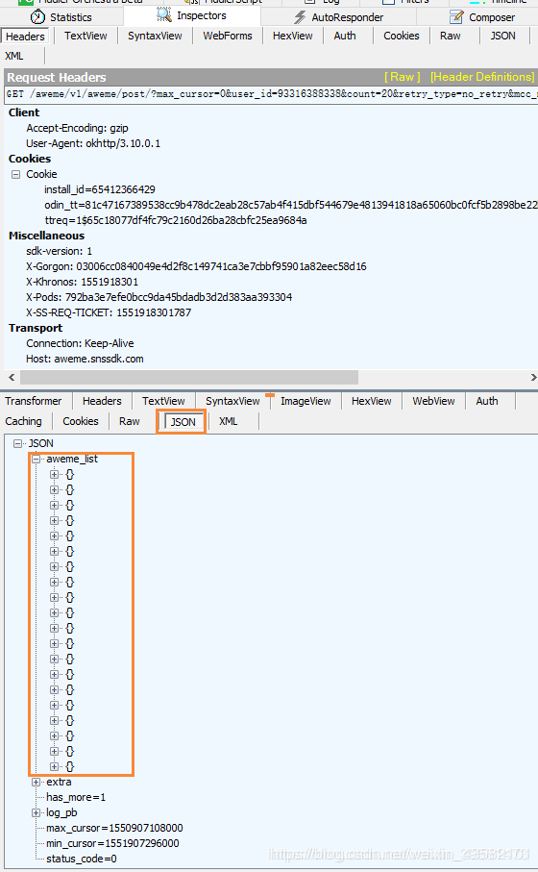Switch to request HexView tab

coord(292,36)
